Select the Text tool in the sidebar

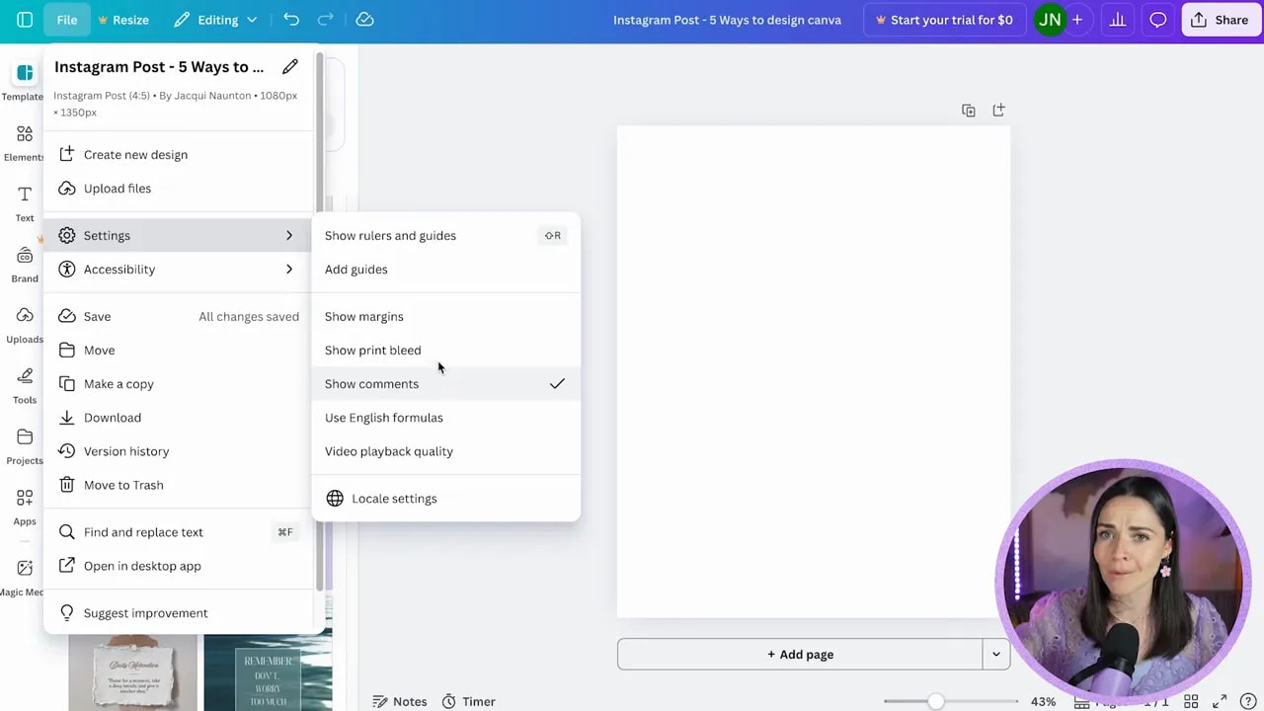click(x=24, y=203)
